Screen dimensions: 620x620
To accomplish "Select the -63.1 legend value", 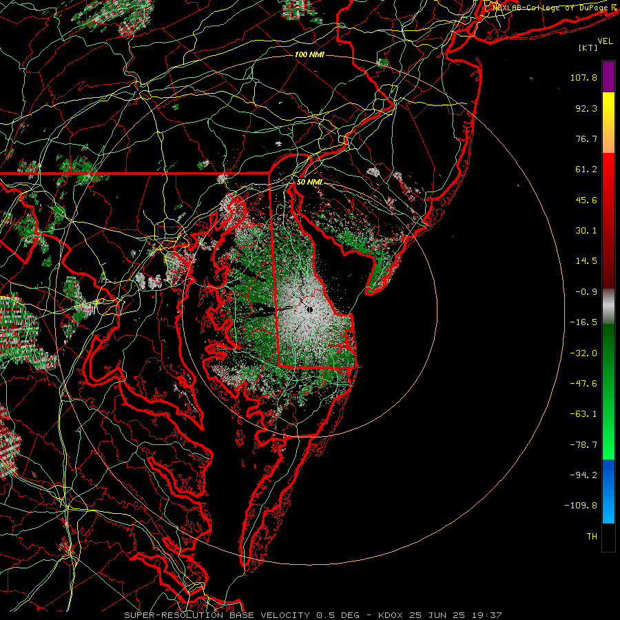I will tap(583, 414).
